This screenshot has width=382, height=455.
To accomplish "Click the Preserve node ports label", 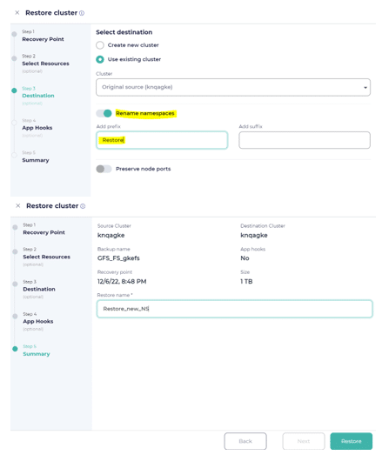I will coord(143,169).
